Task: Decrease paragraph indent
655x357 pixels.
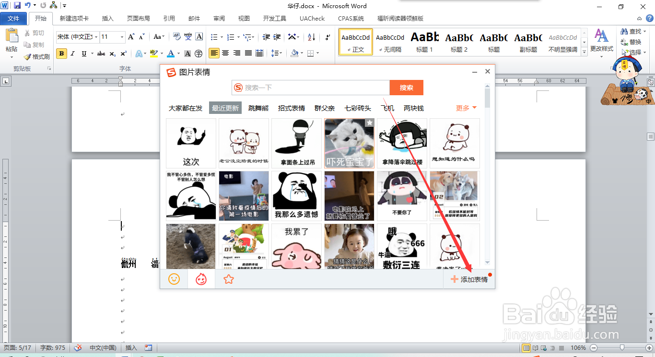Action: point(265,37)
